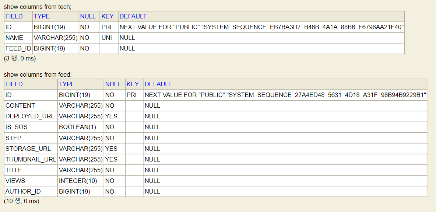Click the UNI key cell
The width and height of the screenshot is (436, 212).
106,38
